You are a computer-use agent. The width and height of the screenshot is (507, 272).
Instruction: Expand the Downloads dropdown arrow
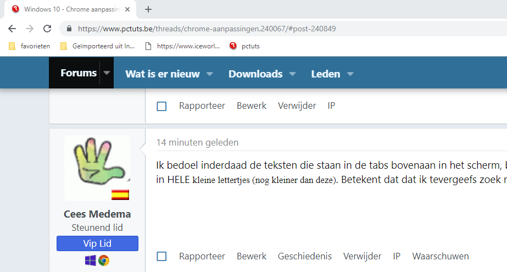click(292, 74)
